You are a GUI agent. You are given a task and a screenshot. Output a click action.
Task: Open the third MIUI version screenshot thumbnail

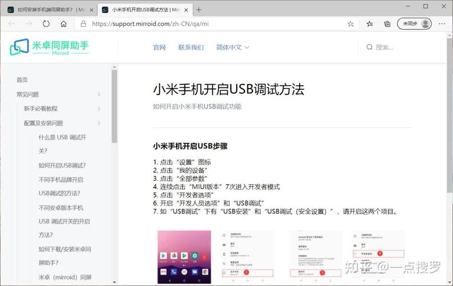tap(316, 257)
